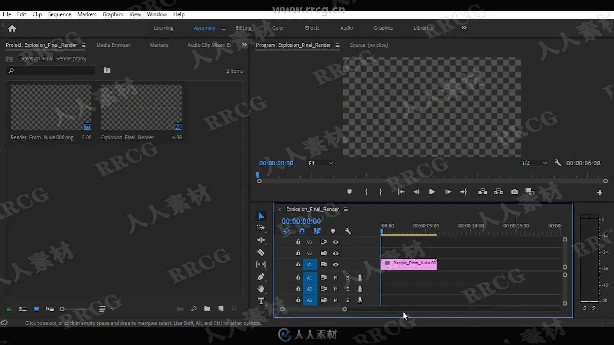Mute audio track A1

pos(335,278)
